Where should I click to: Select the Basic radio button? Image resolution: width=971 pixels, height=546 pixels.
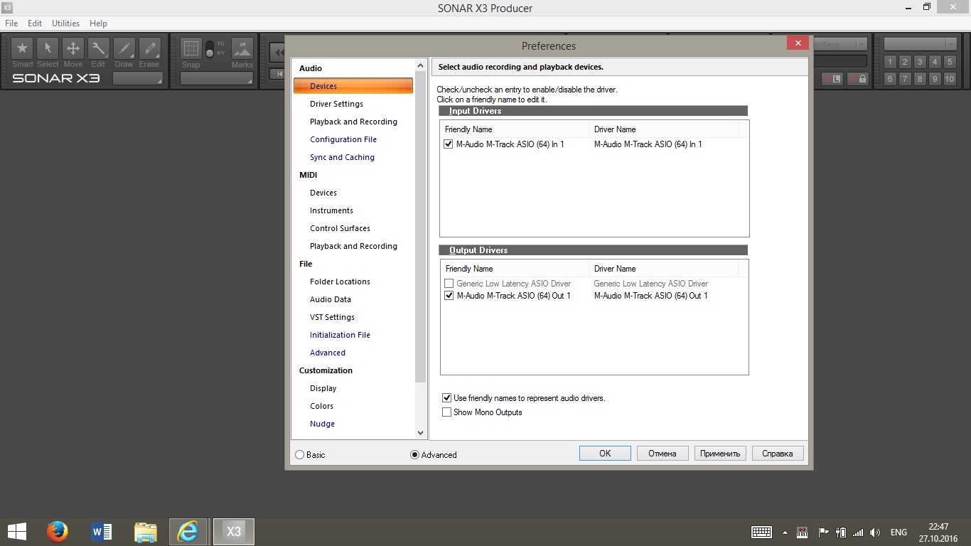click(299, 455)
